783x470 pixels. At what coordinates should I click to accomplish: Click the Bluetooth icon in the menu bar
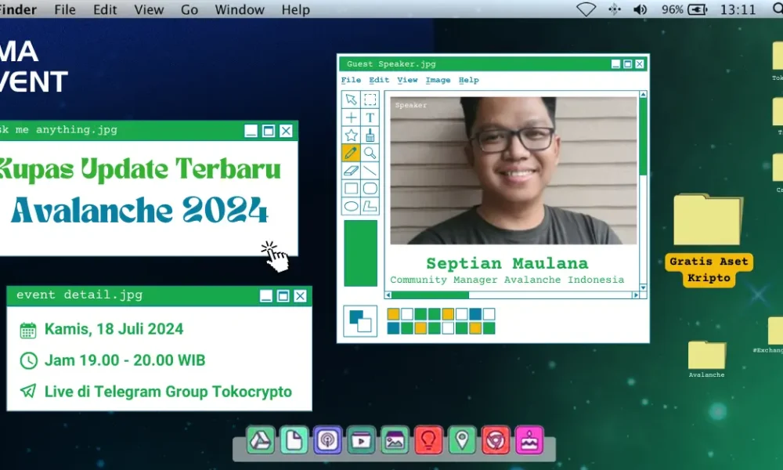coord(615,9)
